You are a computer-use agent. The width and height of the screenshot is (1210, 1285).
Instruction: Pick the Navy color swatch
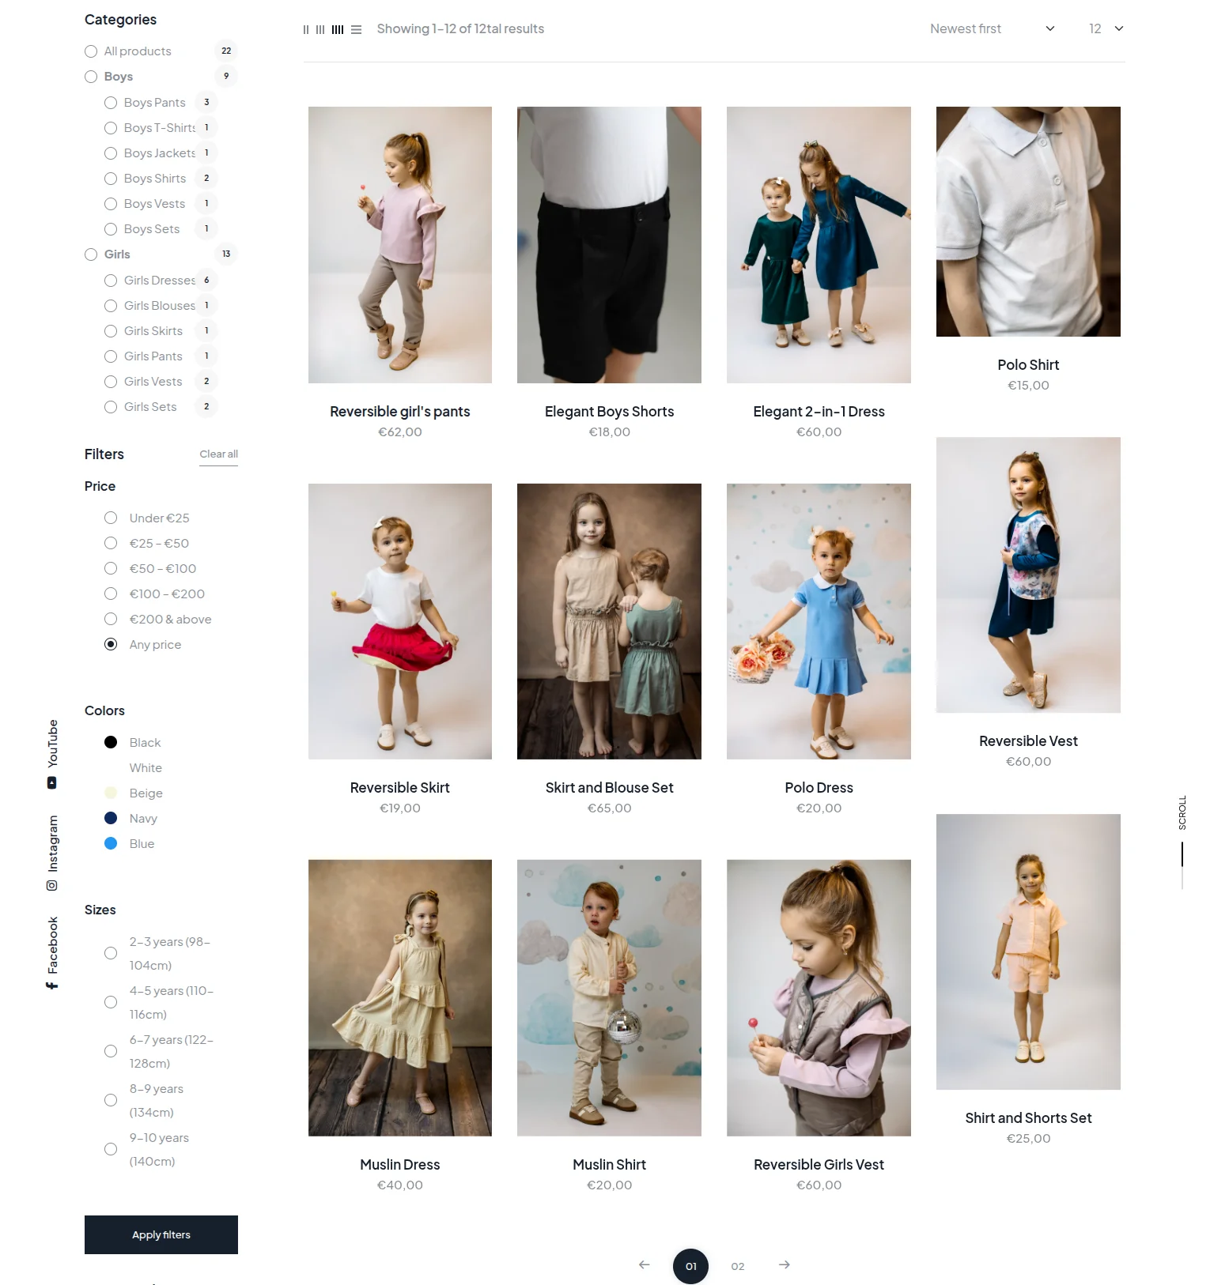point(111,818)
